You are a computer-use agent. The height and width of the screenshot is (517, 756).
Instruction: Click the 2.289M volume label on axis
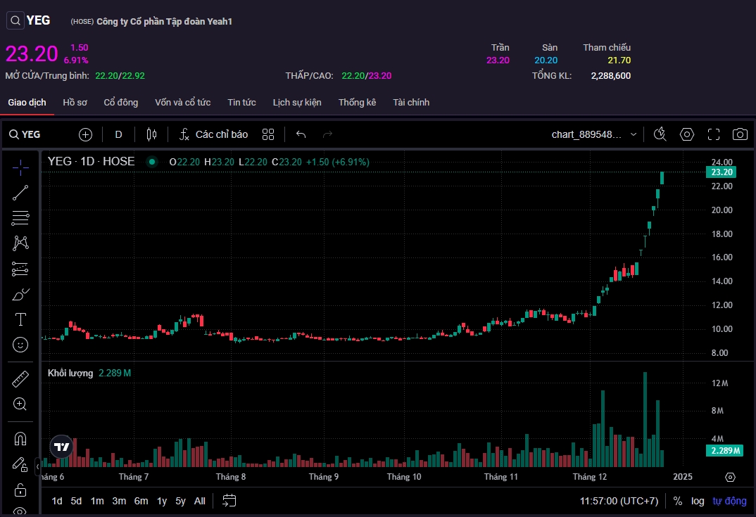724,450
